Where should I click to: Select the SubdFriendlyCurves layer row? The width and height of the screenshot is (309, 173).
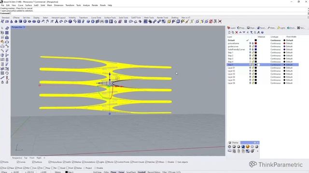tap(263, 49)
